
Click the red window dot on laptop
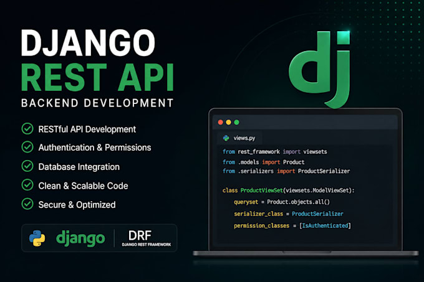click(x=220, y=122)
